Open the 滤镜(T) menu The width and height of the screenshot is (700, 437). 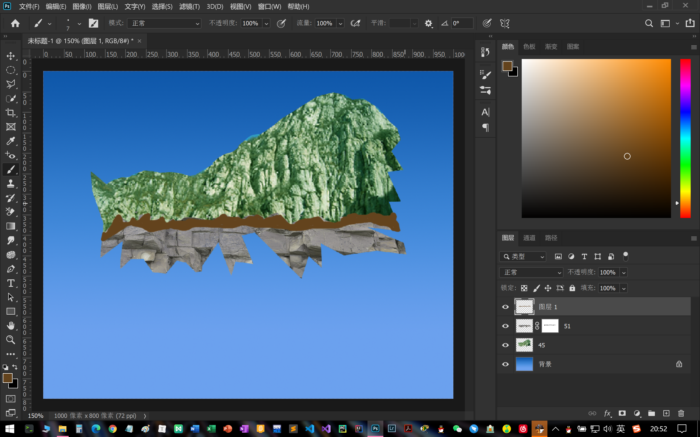click(x=189, y=6)
